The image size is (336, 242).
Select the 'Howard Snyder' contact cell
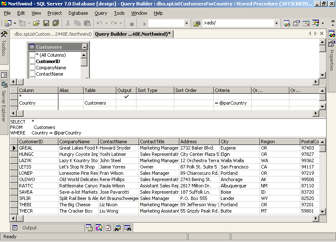tap(118, 148)
